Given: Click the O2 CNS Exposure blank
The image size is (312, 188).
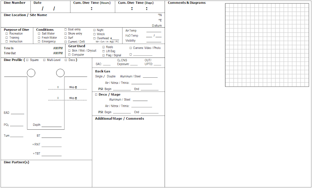Looking at the screenshot, I should pyautogui.click(x=134, y=64).
